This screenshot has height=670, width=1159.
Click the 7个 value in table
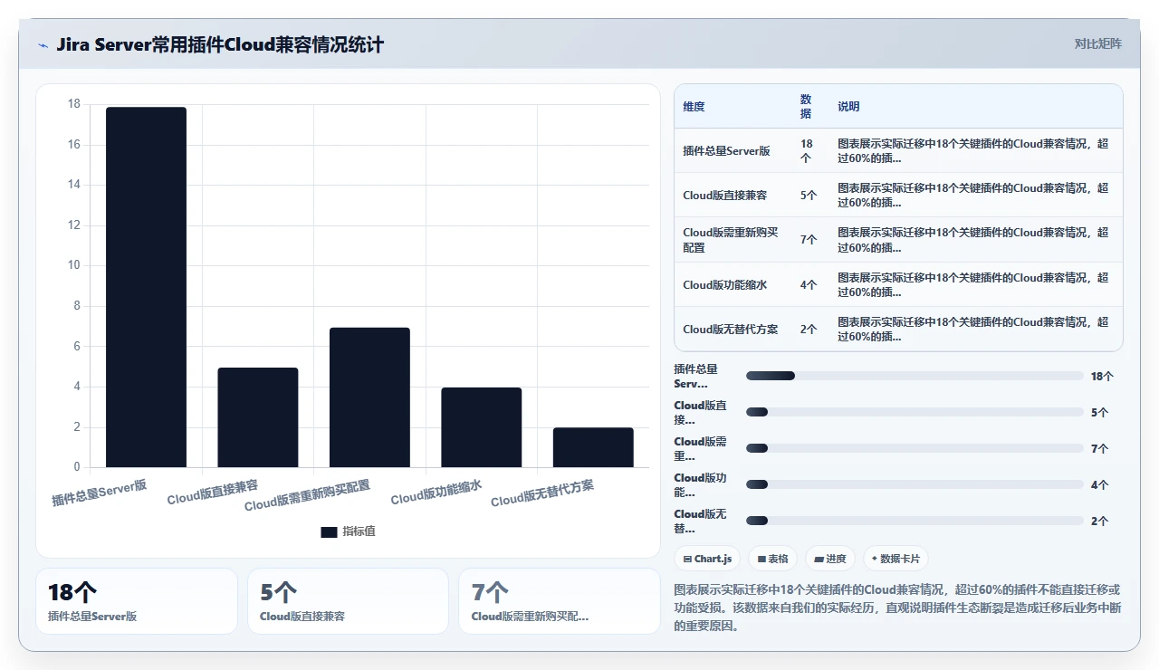point(809,240)
